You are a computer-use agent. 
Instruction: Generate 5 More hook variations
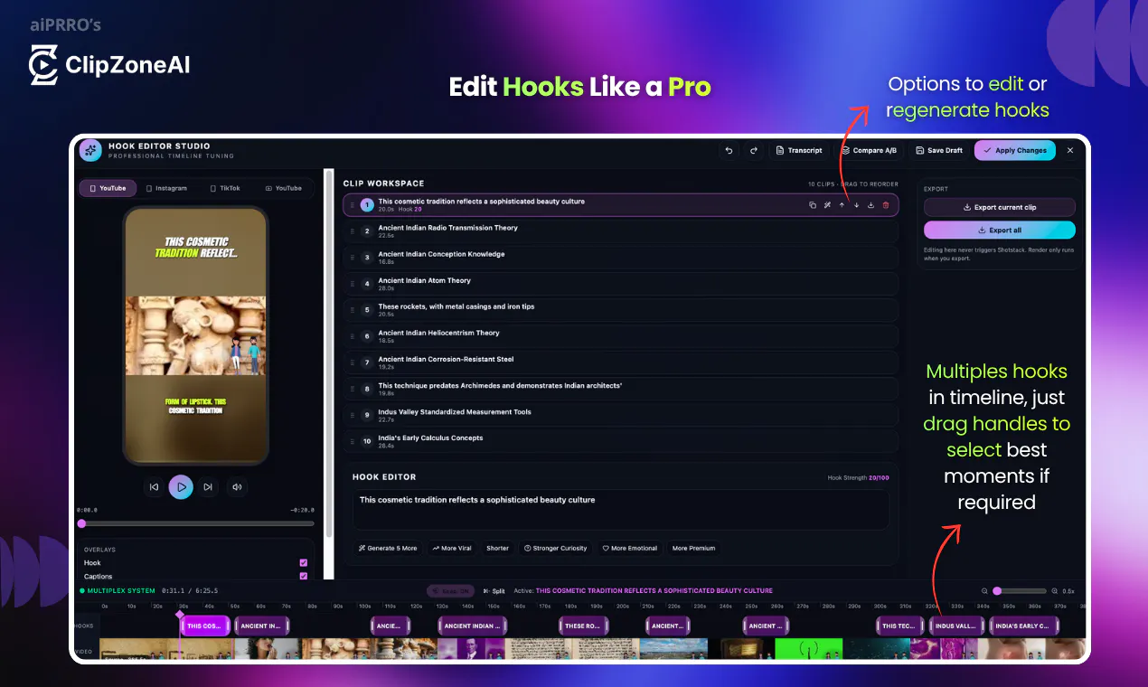click(x=388, y=548)
